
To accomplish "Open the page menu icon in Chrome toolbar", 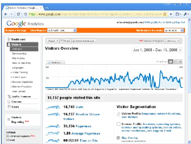I will pos(178,14).
